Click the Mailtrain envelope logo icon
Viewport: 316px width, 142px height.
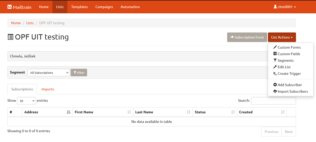click(x=10, y=7)
